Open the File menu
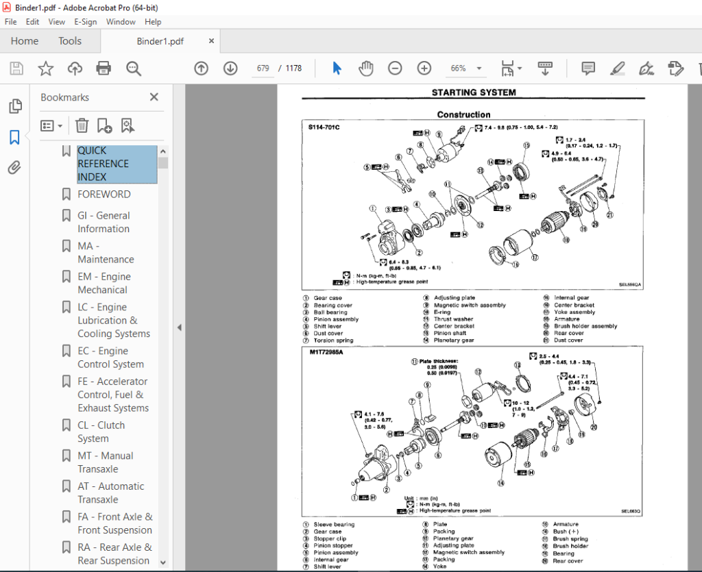Image resolution: width=702 pixels, height=572 pixels. click(x=10, y=22)
